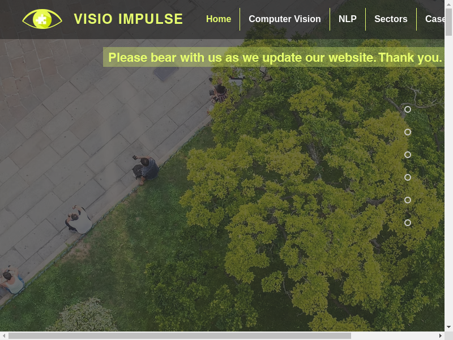Select the fourth section navigation dot
The height and width of the screenshot is (340, 453).
[x=408, y=177]
